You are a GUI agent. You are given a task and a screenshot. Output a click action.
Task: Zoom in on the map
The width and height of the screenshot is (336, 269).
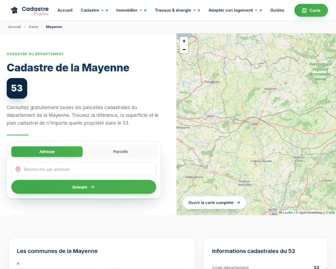tap(184, 41)
